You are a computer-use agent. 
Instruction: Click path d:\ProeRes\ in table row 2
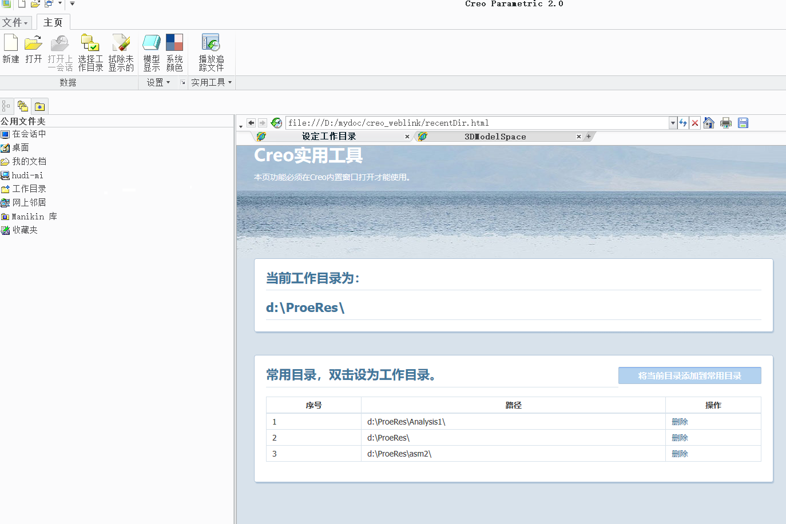coord(388,438)
